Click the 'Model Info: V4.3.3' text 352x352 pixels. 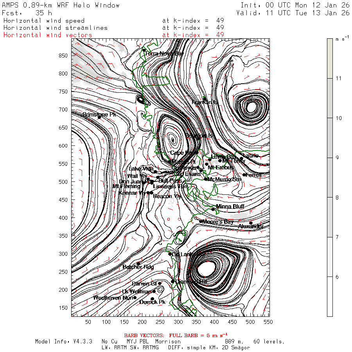point(64,342)
